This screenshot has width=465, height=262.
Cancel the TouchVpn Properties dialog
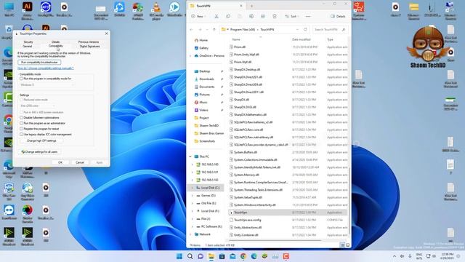[80, 162]
